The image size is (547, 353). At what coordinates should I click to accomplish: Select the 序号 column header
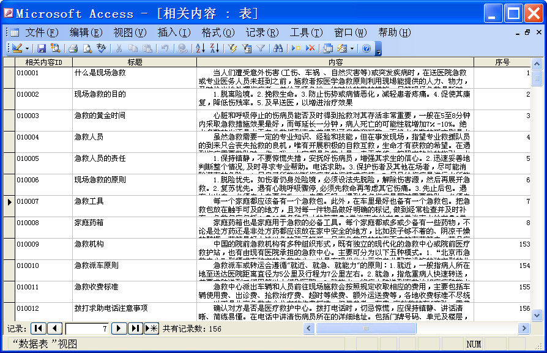(x=502, y=62)
